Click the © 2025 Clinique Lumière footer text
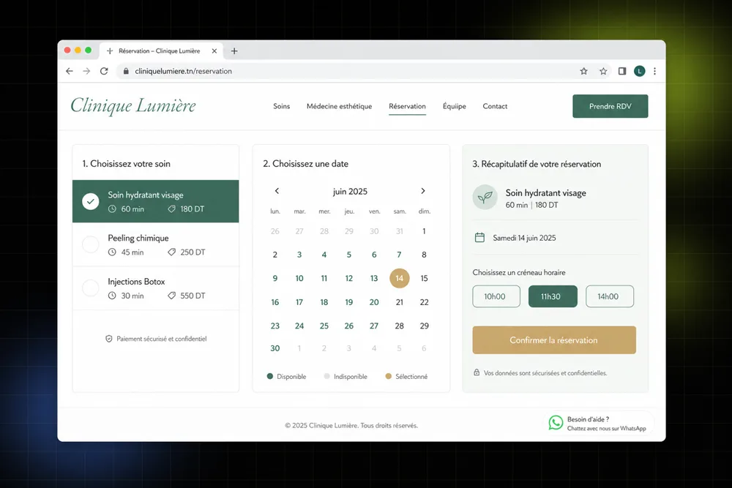 (351, 425)
